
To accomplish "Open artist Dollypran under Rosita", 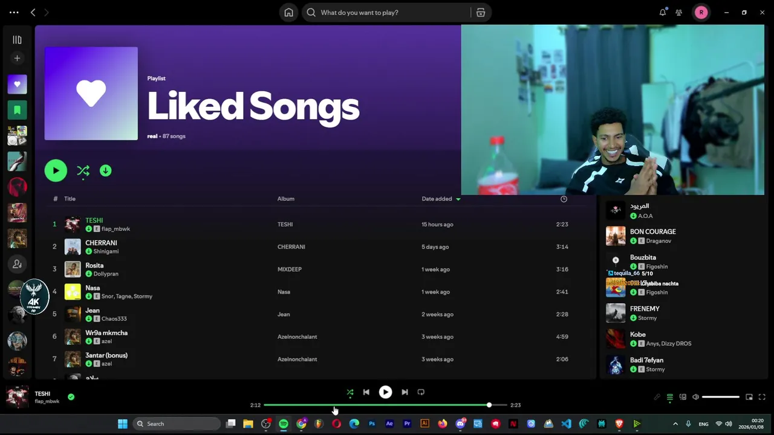I will 106,274.
